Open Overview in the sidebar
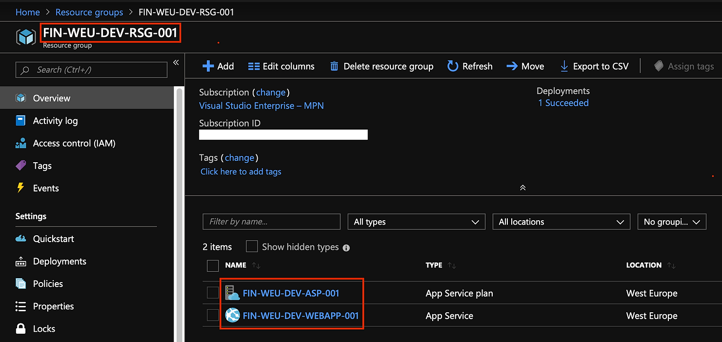This screenshot has height=342, width=722. [87, 98]
